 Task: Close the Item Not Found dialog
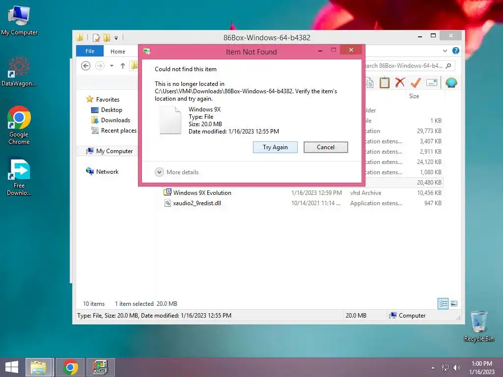click(351, 50)
